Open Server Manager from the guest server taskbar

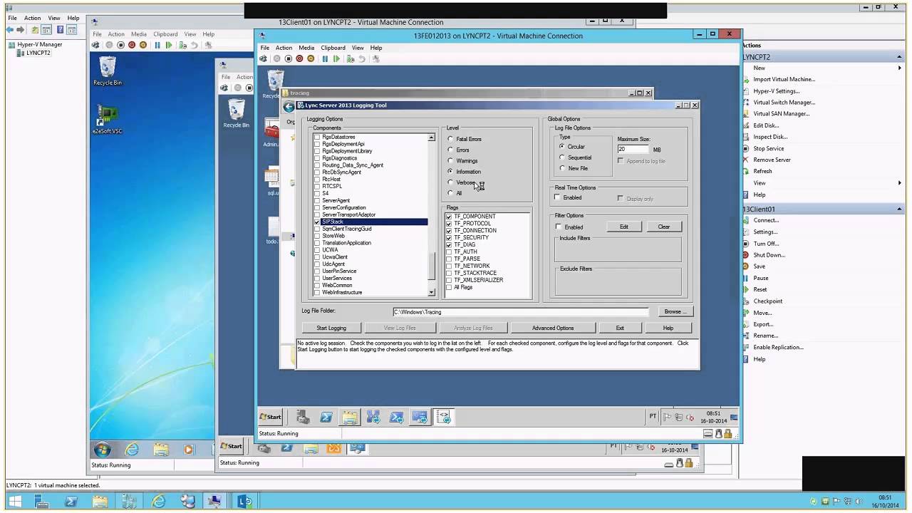[x=303, y=418]
